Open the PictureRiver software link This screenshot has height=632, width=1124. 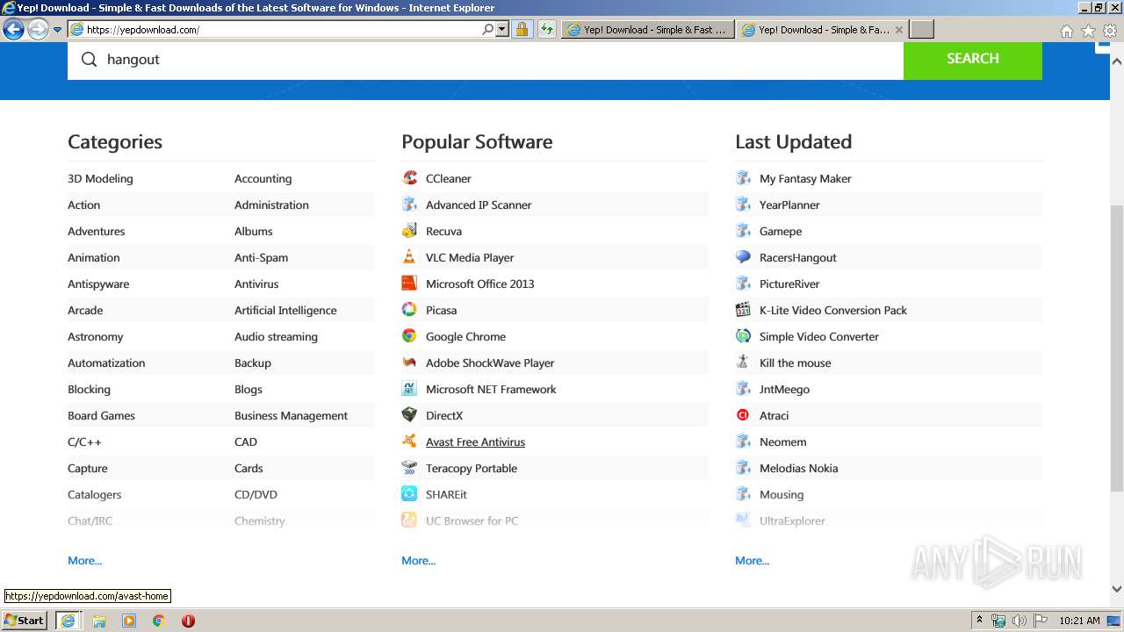789,284
